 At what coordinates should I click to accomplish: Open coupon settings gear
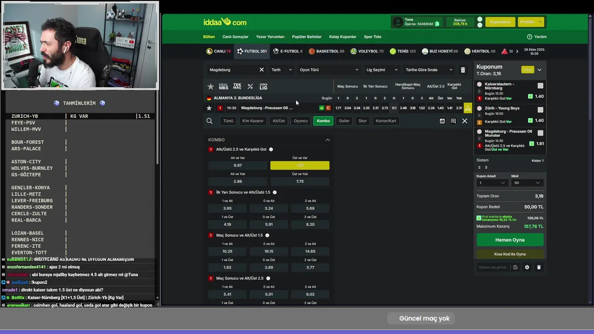[x=527, y=267]
